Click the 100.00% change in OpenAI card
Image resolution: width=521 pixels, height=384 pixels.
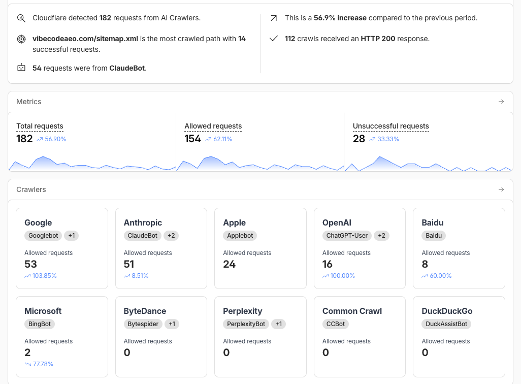coord(343,276)
